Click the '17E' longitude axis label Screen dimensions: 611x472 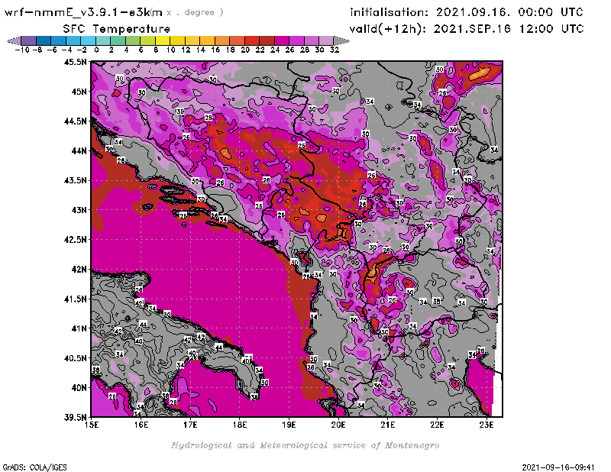coord(190,425)
